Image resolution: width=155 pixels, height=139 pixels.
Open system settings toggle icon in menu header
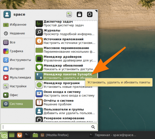click(x=69, y=14)
